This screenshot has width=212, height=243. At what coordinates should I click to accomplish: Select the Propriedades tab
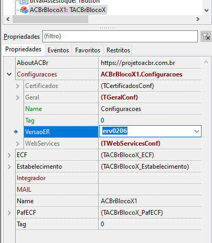tap(23, 49)
